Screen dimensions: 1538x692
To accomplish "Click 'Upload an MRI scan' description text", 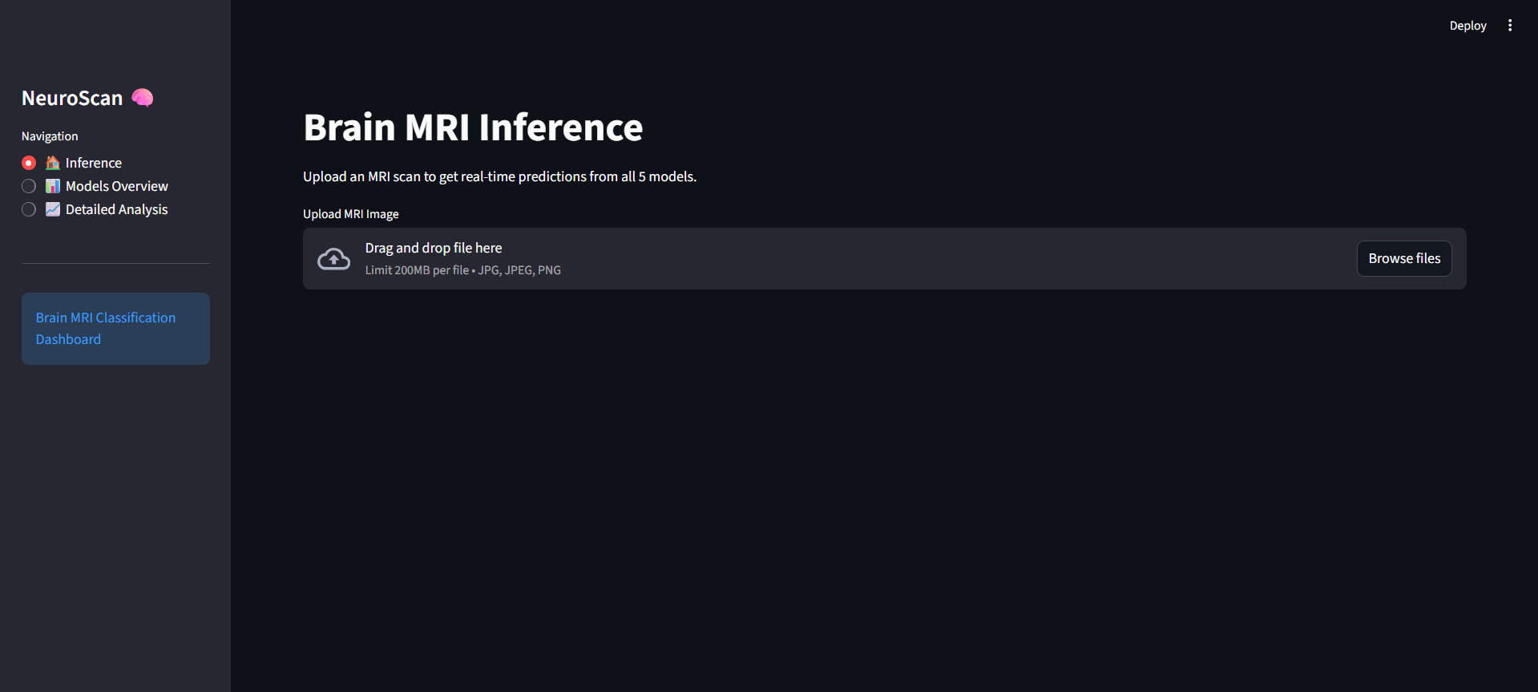I will [x=499, y=176].
